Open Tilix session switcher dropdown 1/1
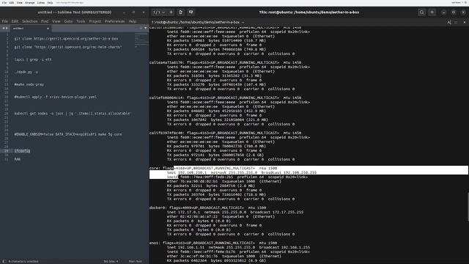The image size is (469, 264). pyautogui.click(x=159, y=12)
